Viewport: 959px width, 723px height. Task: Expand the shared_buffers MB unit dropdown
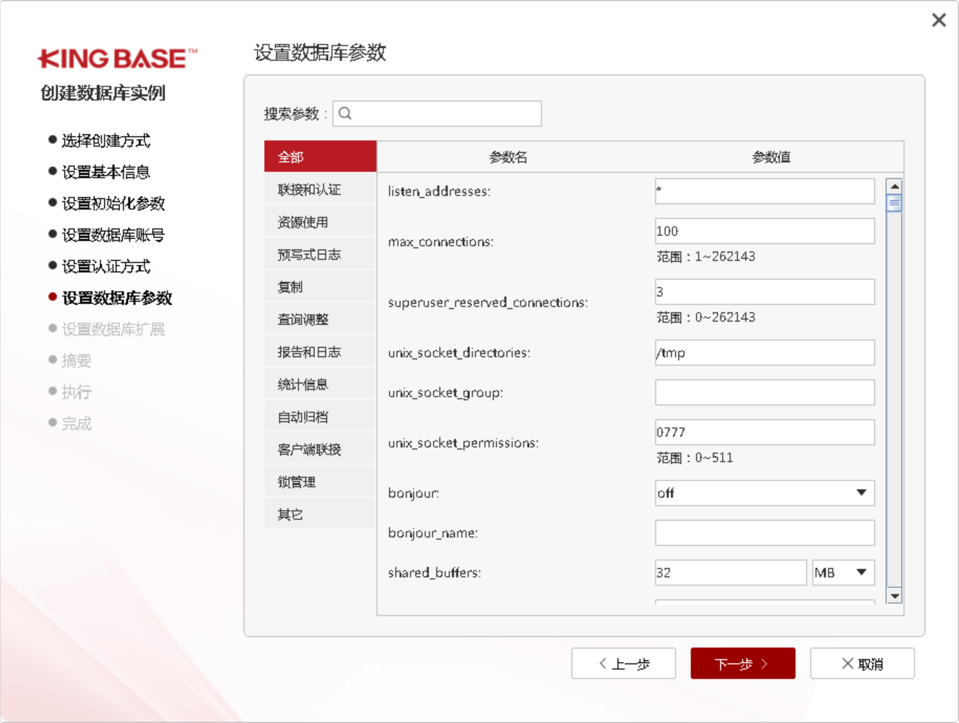[843, 572]
